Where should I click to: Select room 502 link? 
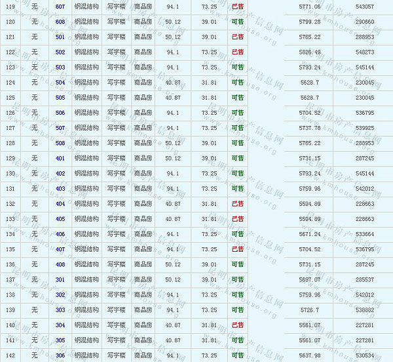point(60,52)
